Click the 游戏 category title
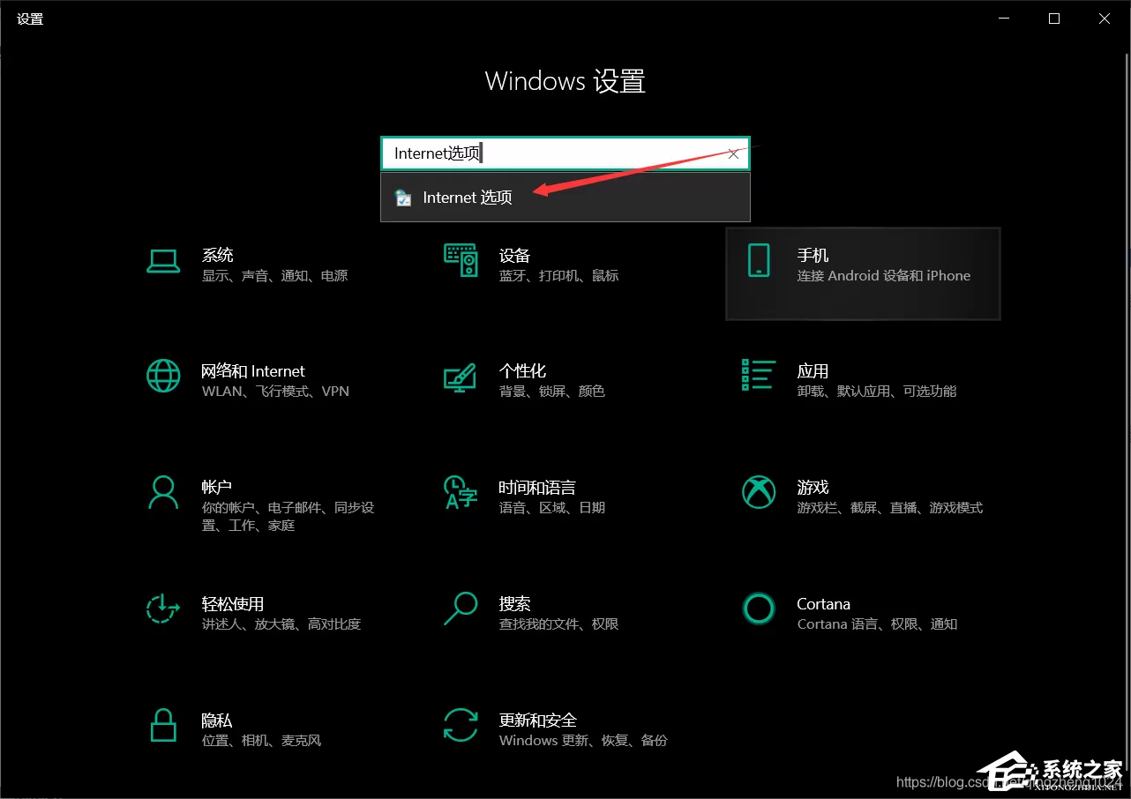1131x799 pixels. point(813,488)
